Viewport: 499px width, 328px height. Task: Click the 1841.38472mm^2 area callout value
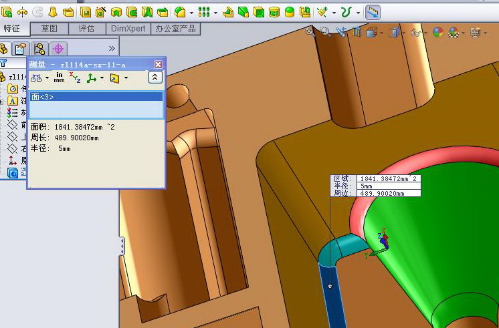click(389, 178)
